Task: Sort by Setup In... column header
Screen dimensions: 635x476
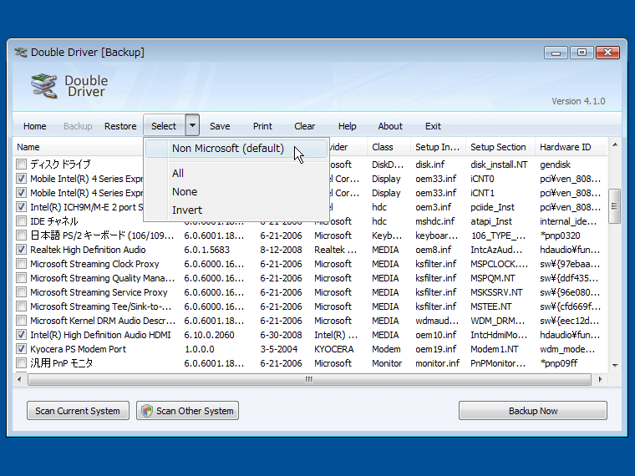Action: (437, 147)
